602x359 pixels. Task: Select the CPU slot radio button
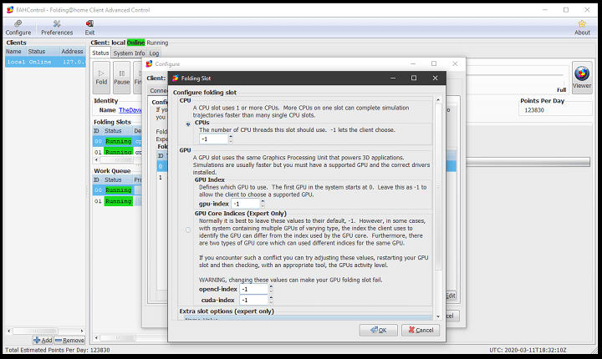[x=188, y=124]
